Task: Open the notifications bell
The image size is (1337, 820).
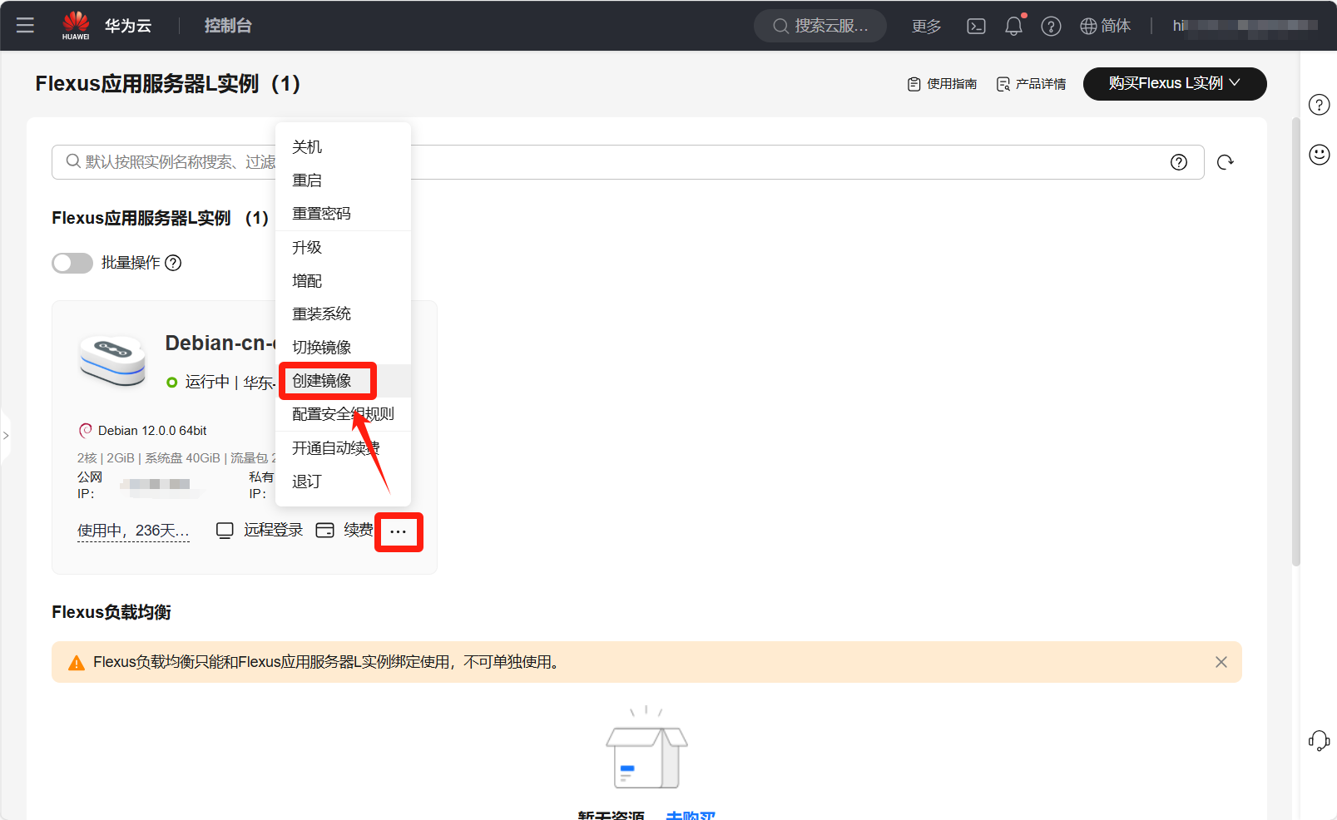Action: (1013, 26)
